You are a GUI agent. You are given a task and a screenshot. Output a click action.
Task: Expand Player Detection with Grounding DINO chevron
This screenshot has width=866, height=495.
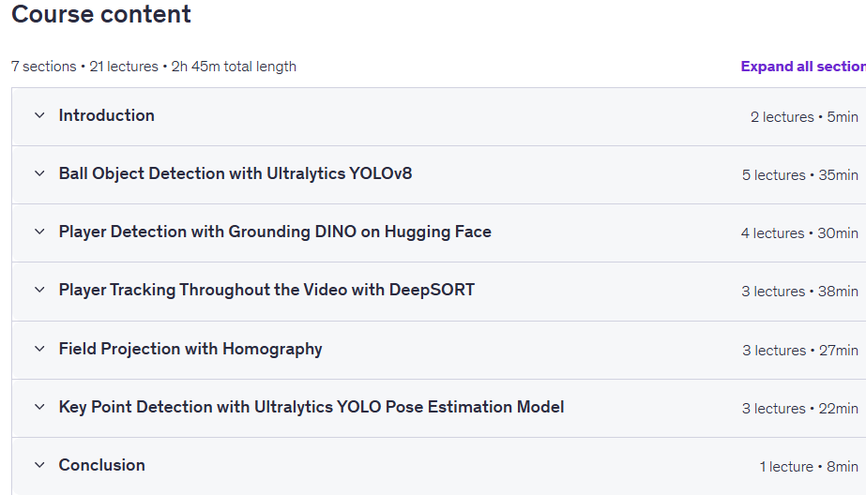[39, 232]
